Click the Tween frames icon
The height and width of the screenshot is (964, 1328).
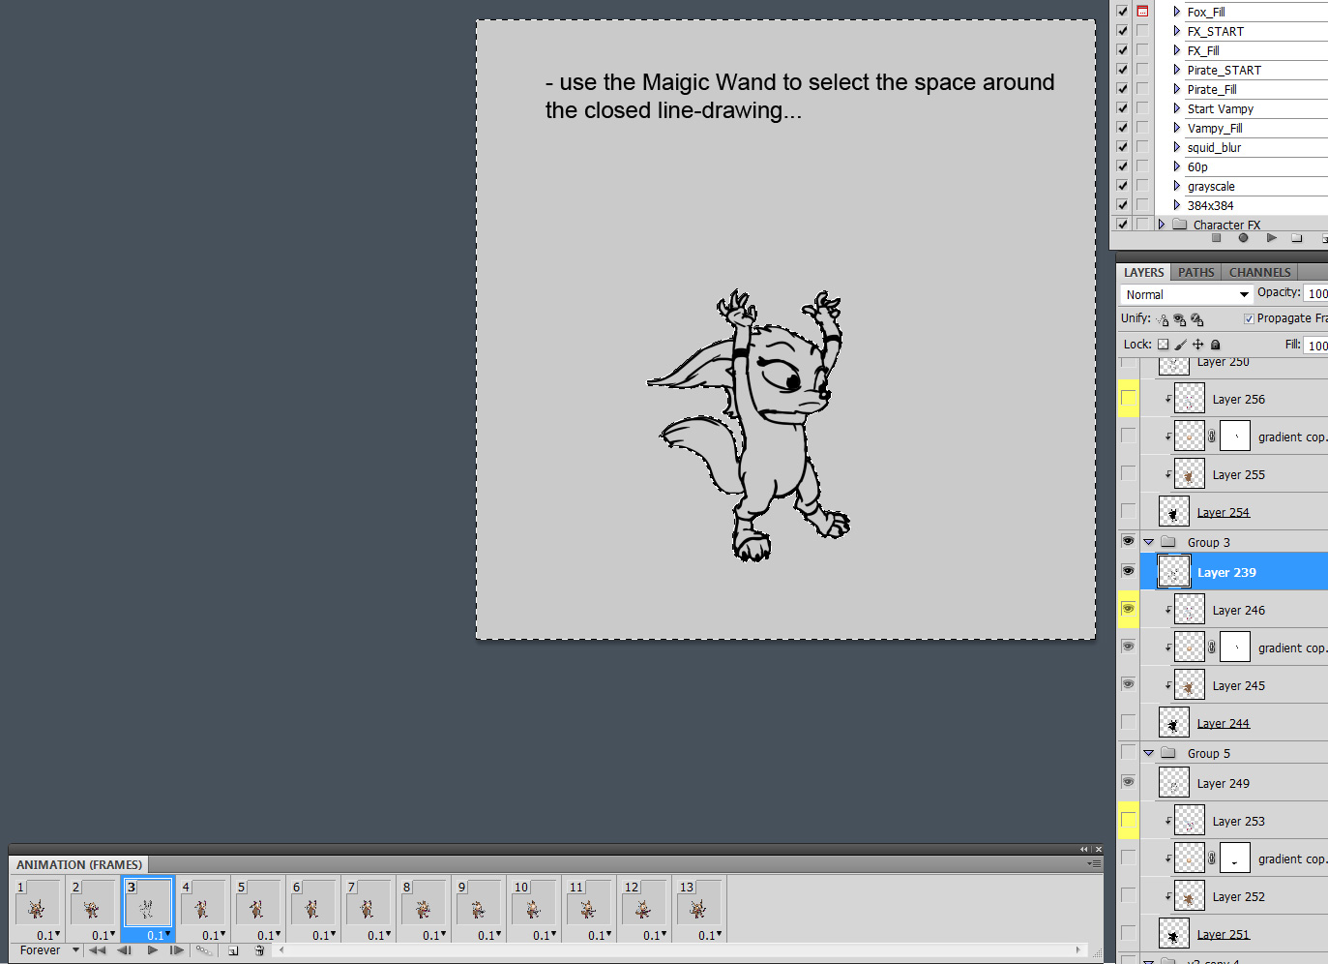tap(203, 950)
